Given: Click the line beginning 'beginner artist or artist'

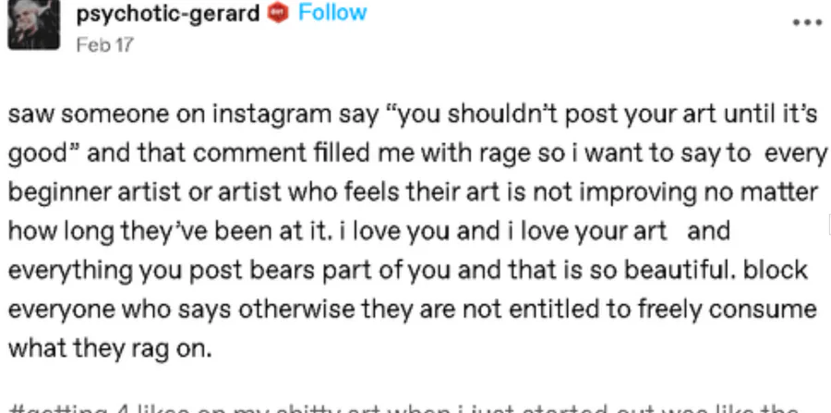Looking at the screenshot, I should tap(413, 194).
